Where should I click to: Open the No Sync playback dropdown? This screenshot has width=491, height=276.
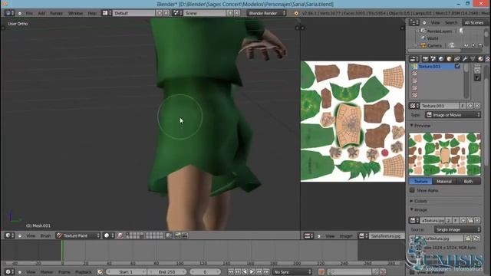292,272
